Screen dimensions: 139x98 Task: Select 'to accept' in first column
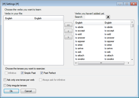(80, 31)
